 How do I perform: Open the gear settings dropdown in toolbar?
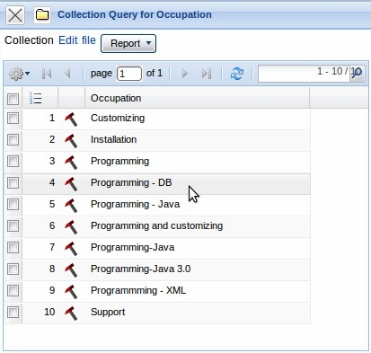(x=19, y=74)
